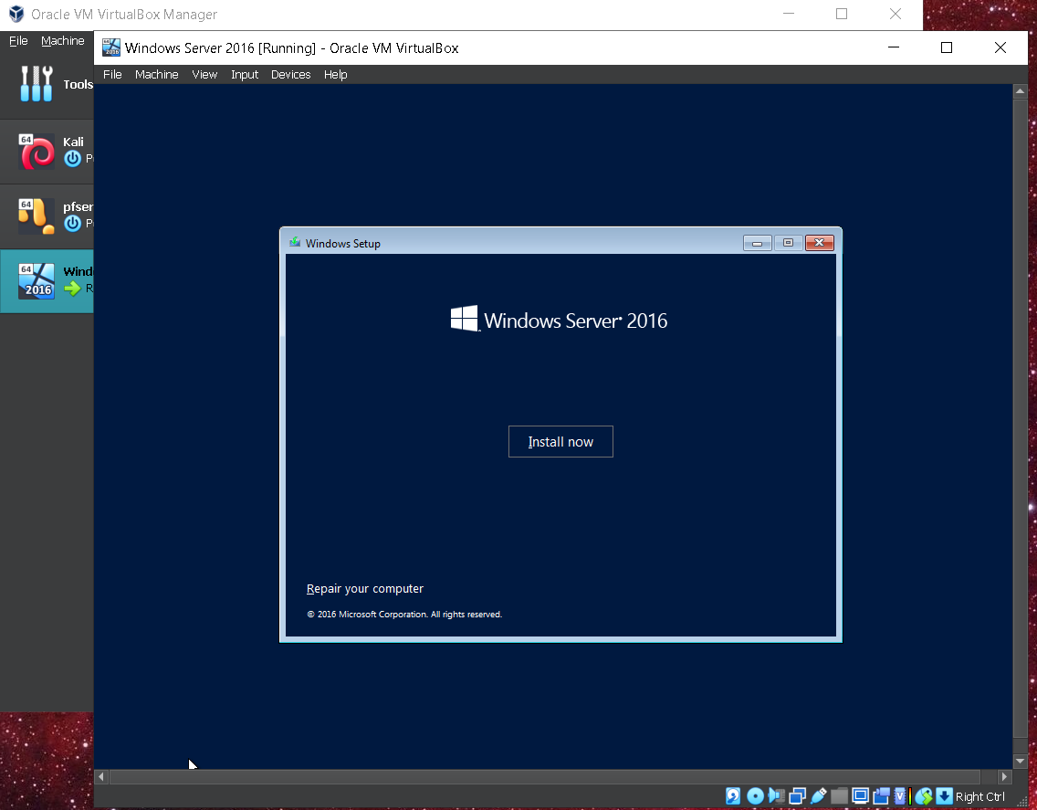Open the View menu of the VM window
Screen dimensions: 1037x810
tap(204, 74)
